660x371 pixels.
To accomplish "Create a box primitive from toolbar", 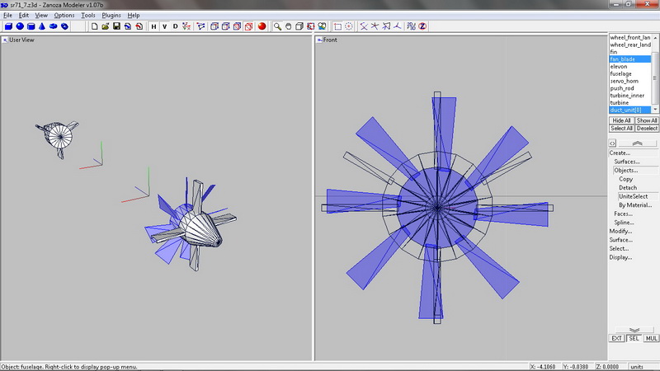I will pos(9,26).
